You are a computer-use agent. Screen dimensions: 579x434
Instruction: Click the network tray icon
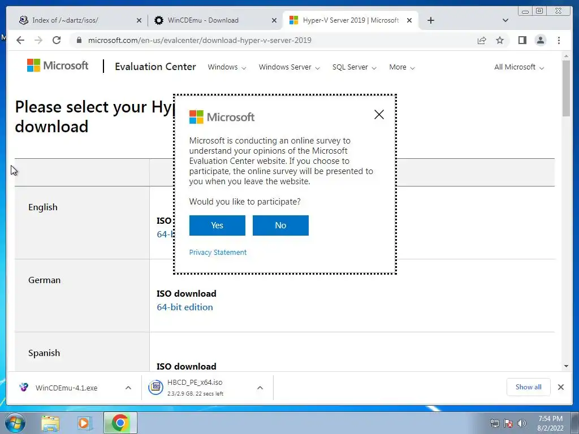(x=494, y=423)
